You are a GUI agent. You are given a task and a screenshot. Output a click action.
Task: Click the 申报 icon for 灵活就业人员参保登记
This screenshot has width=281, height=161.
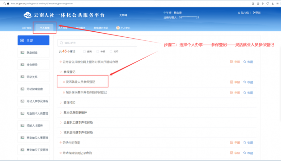click(x=232, y=82)
